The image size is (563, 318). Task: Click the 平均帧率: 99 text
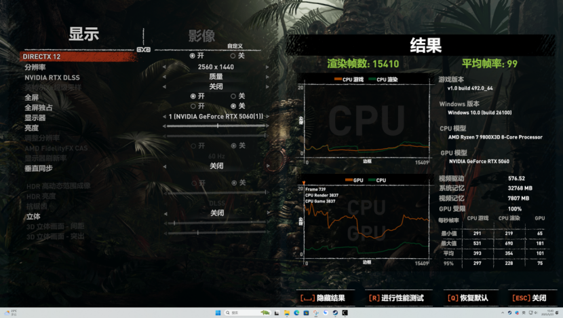point(489,64)
